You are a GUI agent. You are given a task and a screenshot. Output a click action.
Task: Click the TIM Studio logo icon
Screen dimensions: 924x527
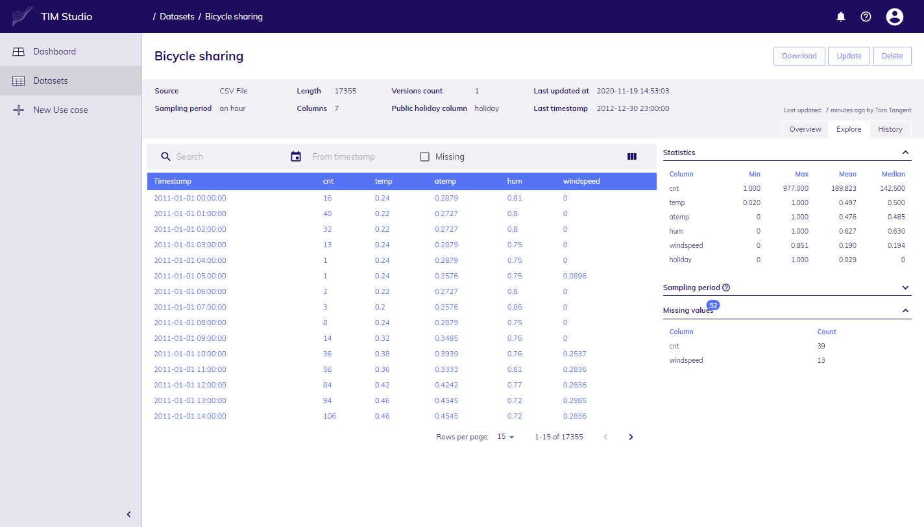[x=22, y=16]
